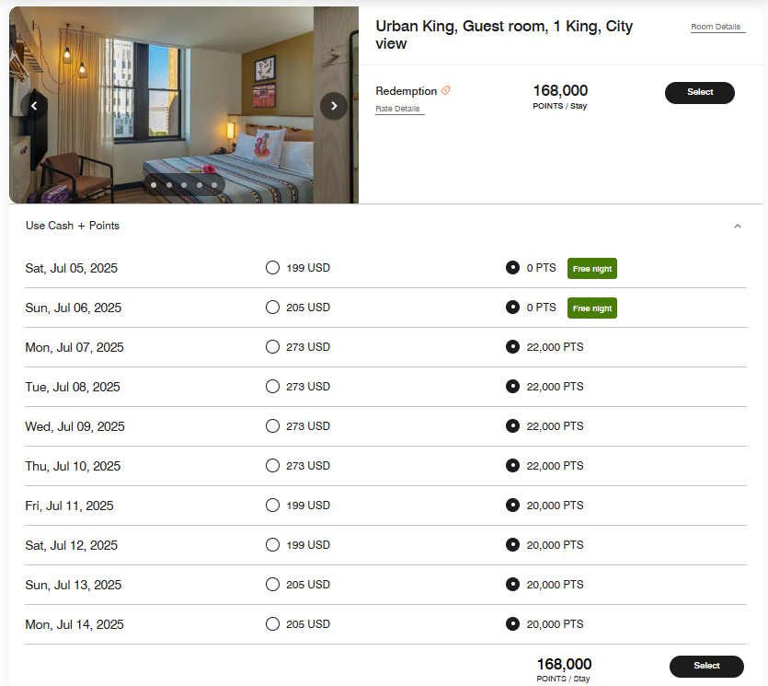Select 273 USD rate for Wed, Jul 09
This screenshot has width=768, height=686.
pos(272,426)
